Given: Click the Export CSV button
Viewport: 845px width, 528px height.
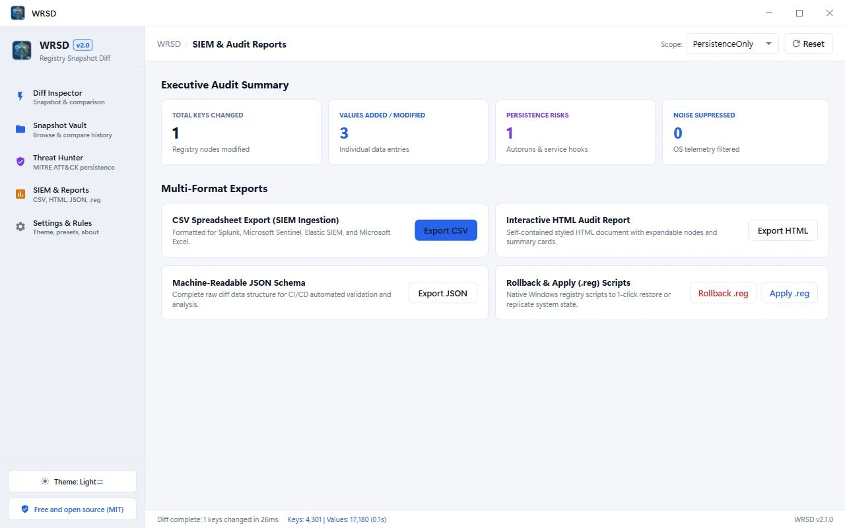Looking at the screenshot, I should (446, 230).
